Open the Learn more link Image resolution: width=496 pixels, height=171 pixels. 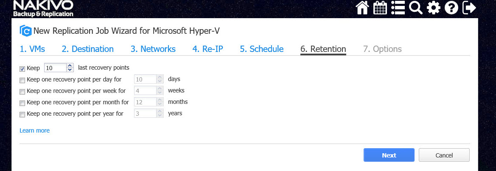(34, 130)
